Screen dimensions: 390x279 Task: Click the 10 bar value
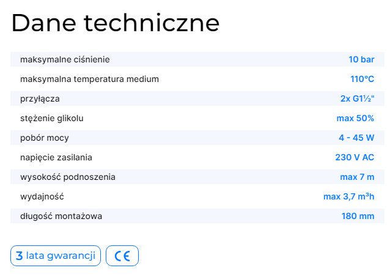(361, 59)
